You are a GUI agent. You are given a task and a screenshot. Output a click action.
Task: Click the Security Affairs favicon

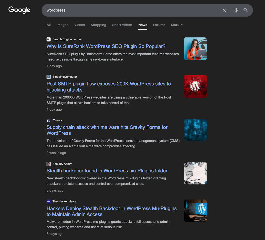(48, 164)
